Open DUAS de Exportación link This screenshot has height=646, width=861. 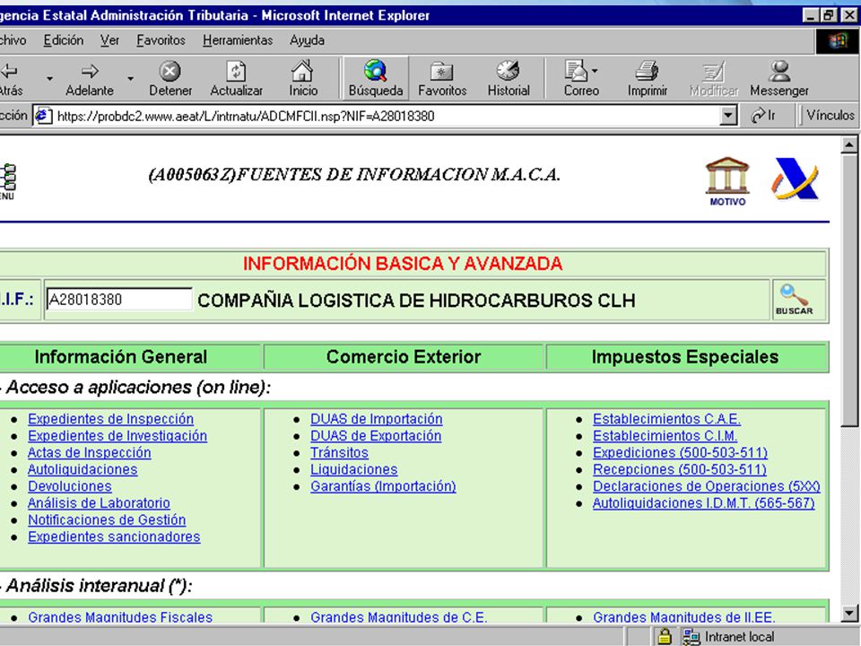pyautogui.click(x=376, y=436)
